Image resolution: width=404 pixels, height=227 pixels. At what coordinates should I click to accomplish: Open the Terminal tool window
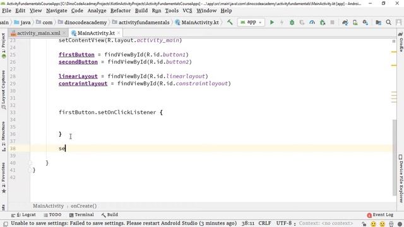click(x=81, y=214)
